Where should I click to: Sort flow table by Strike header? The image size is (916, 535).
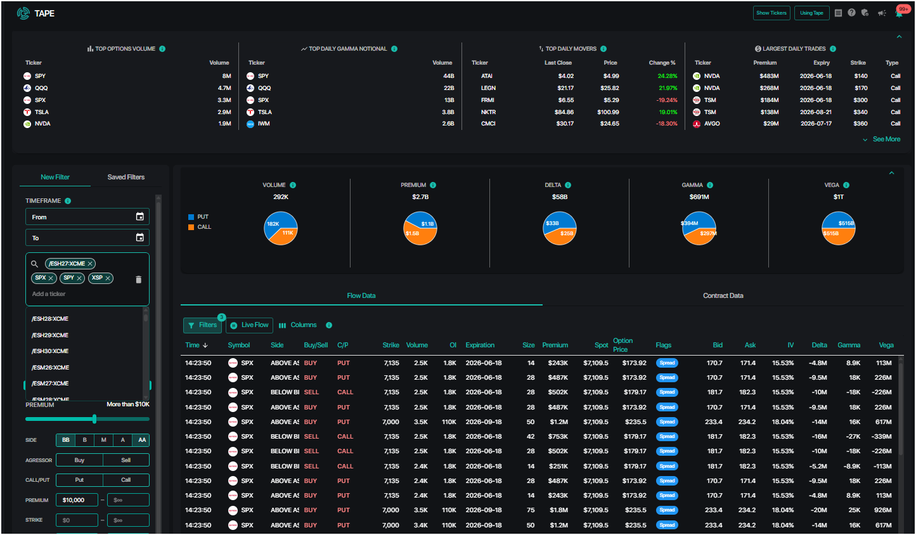(391, 345)
